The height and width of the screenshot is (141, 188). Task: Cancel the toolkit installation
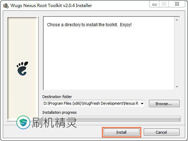click(x=161, y=132)
